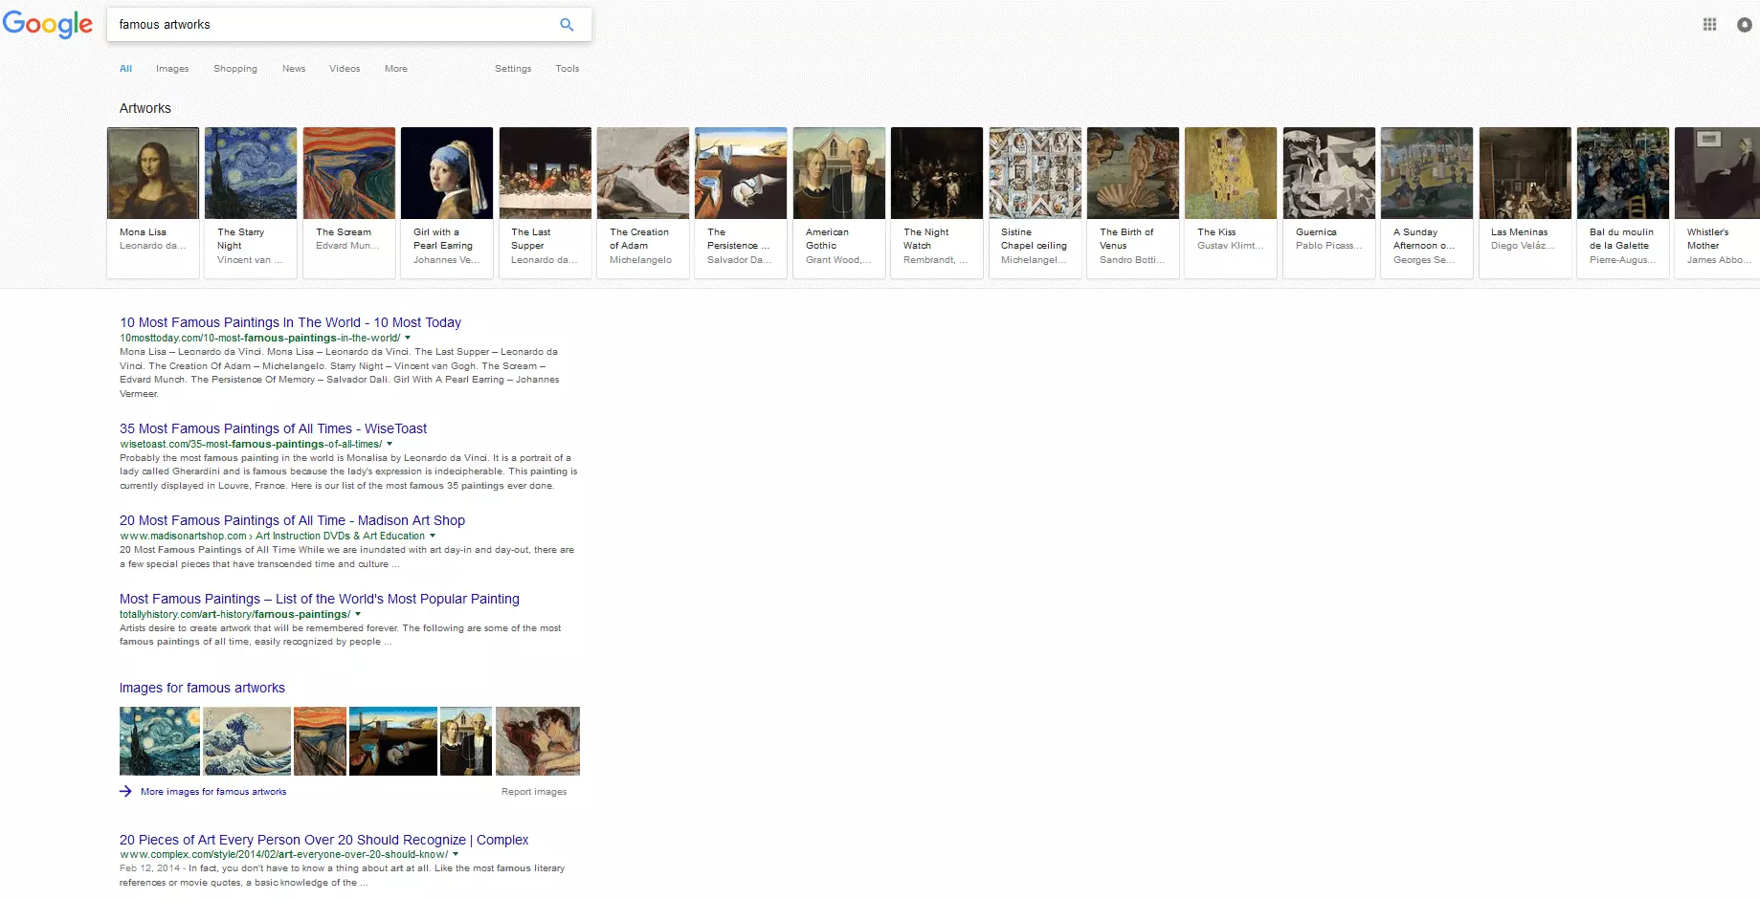Click Report images
The width and height of the screenshot is (1760, 899).
click(534, 792)
